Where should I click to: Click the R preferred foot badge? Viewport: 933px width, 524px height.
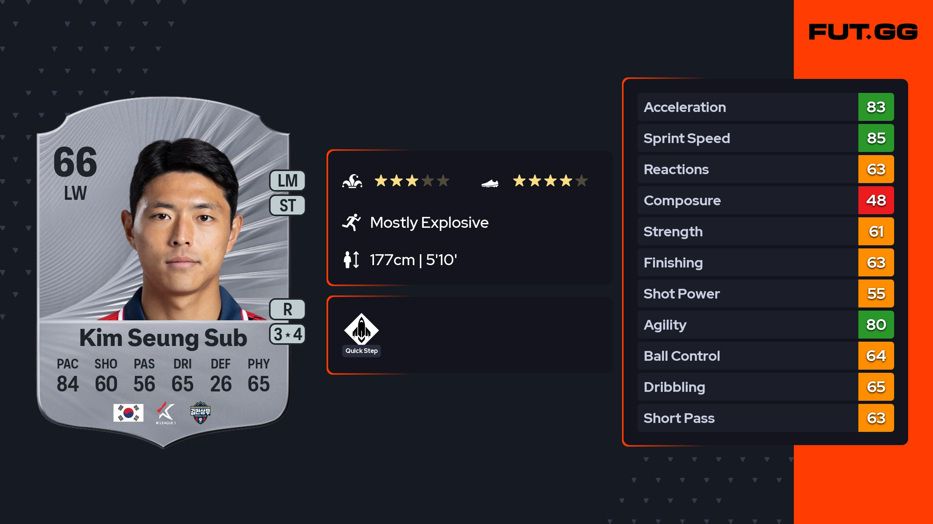tap(288, 309)
